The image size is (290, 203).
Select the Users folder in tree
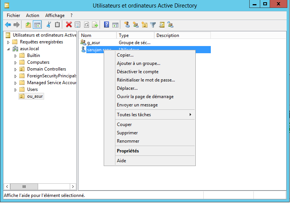[32, 89]
